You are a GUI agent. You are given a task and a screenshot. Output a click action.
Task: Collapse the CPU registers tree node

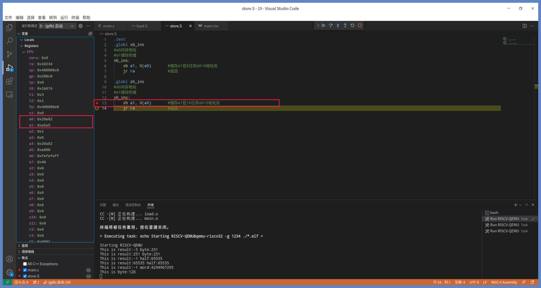[24, 52]
